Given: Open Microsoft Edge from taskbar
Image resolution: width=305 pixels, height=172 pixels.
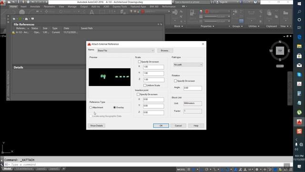Looking at the screenshot, I should (x=299, y=37).
